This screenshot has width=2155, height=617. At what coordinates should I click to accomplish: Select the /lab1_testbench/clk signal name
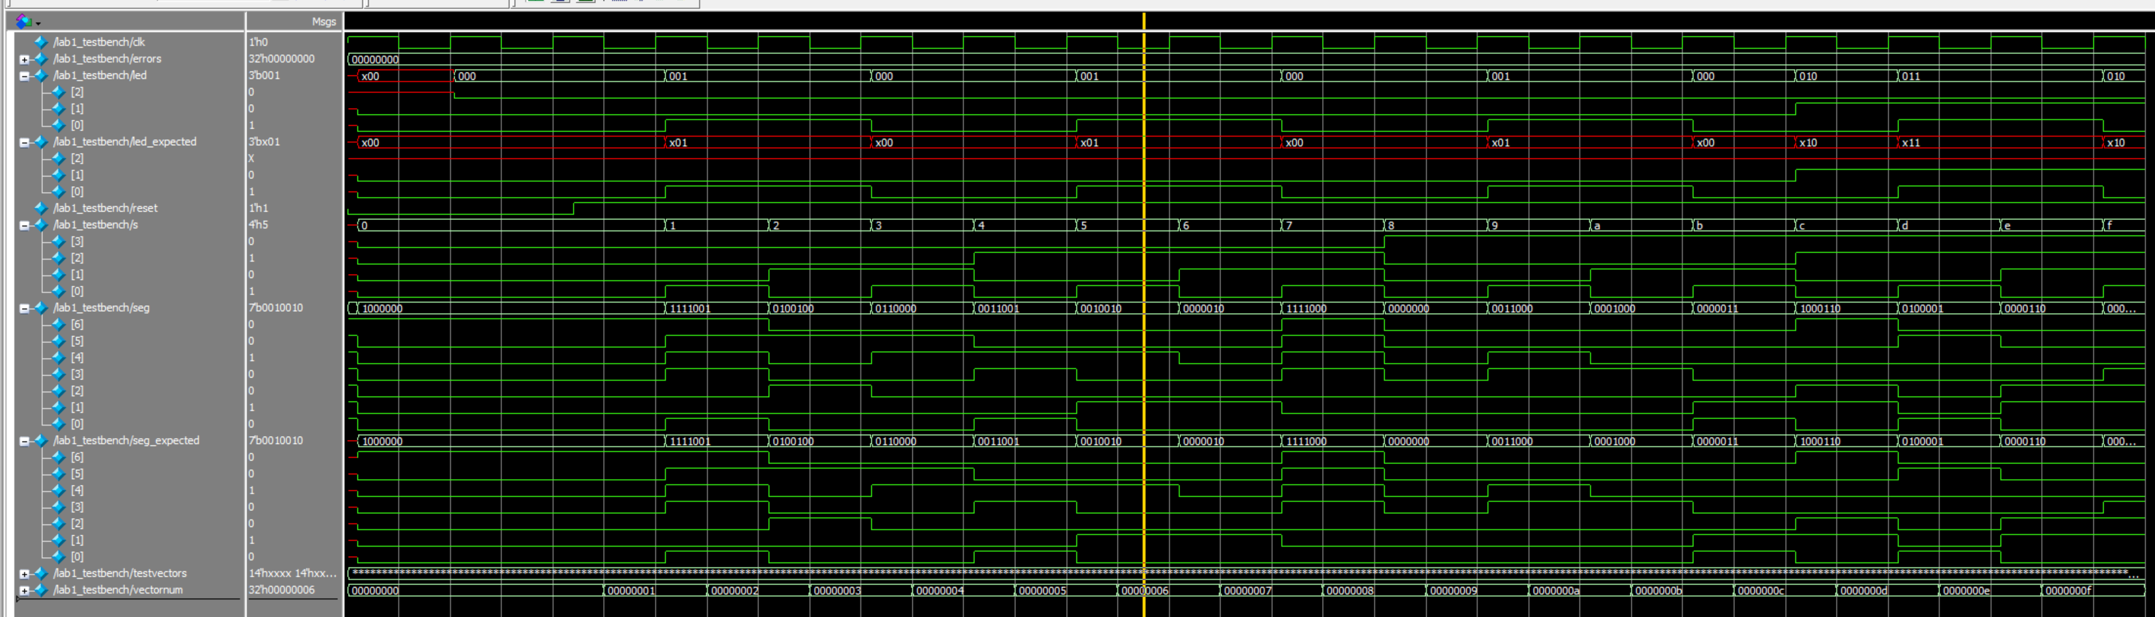tap(99, 42)
